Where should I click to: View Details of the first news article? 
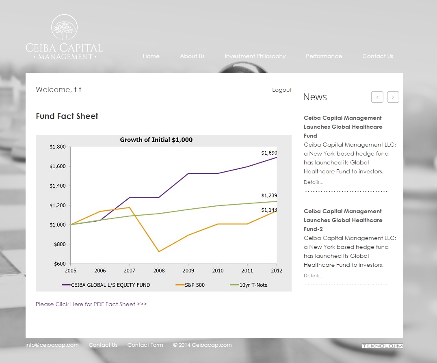tap(314, 182)
